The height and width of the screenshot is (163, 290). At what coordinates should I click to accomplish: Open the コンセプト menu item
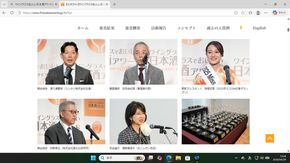pos(186,28)
